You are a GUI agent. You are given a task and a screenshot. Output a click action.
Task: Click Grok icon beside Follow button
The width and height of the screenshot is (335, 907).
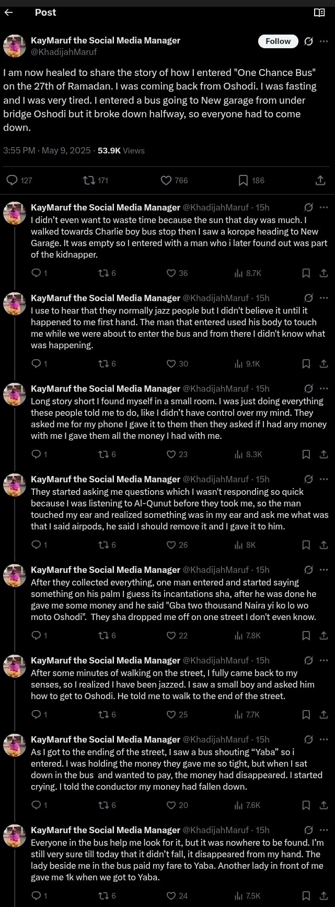tap(308, 41)
